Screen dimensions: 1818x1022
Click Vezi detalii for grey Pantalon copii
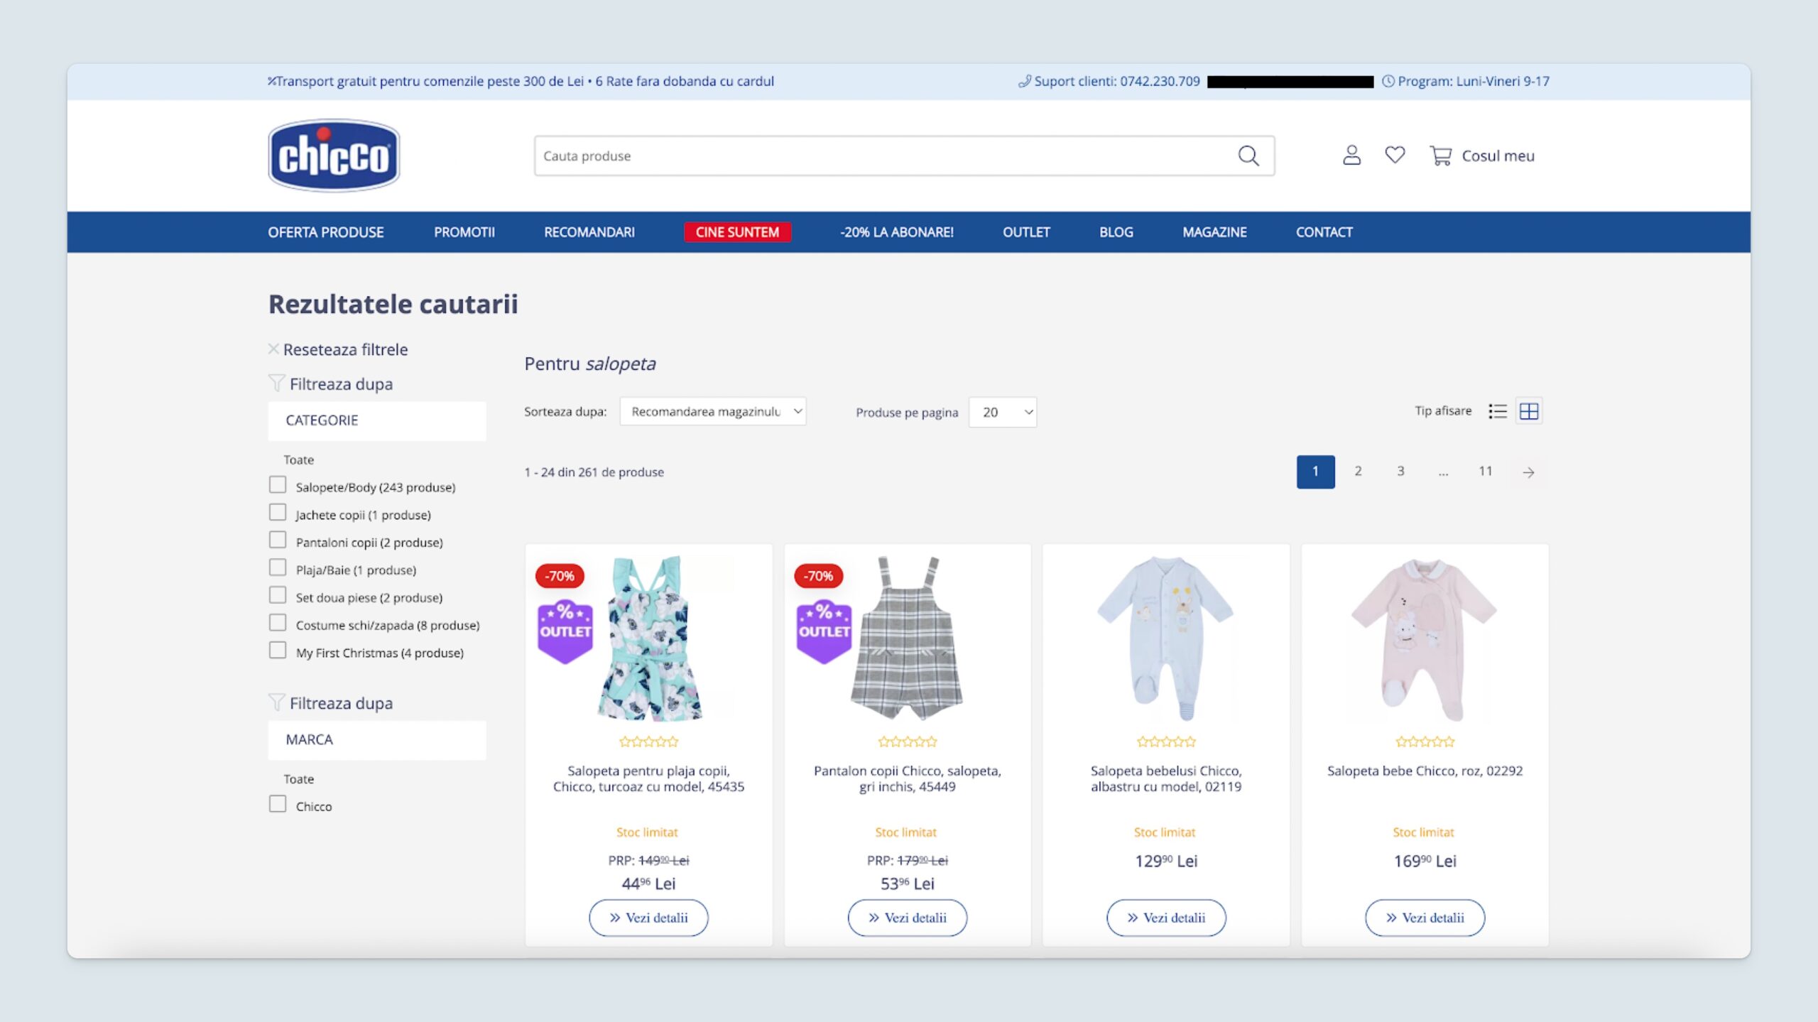click(908, 918)
